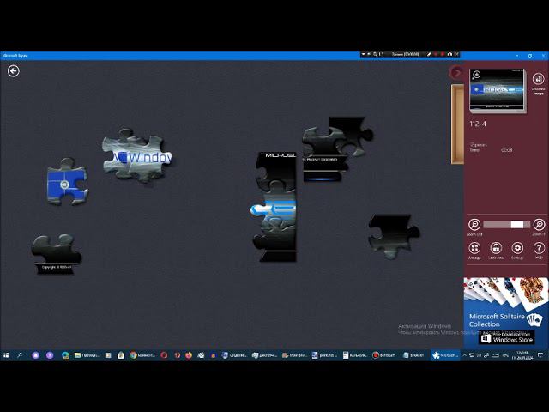This screenshot has height=412, width=549.
Task: Open taskbar search
Action: pos(20,355)
